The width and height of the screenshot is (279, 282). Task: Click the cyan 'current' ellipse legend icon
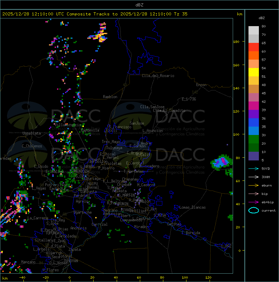tap(254, 210)
